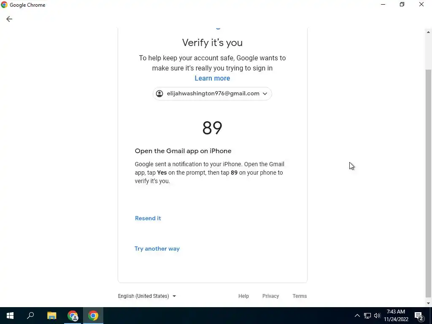Screen dimensions: 432x324
Task: Click the page vertical scrollbar thumb
Action: tap(428, 183)
